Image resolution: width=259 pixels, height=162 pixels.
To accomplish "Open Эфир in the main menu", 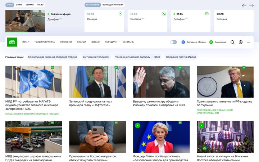I will click(x=26, y=42).
